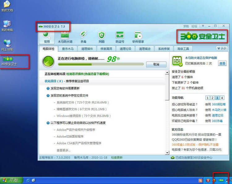Open the title bar dropdown menu arrow
The height and width of the screenshot is (184, 232).
(203, 26)
